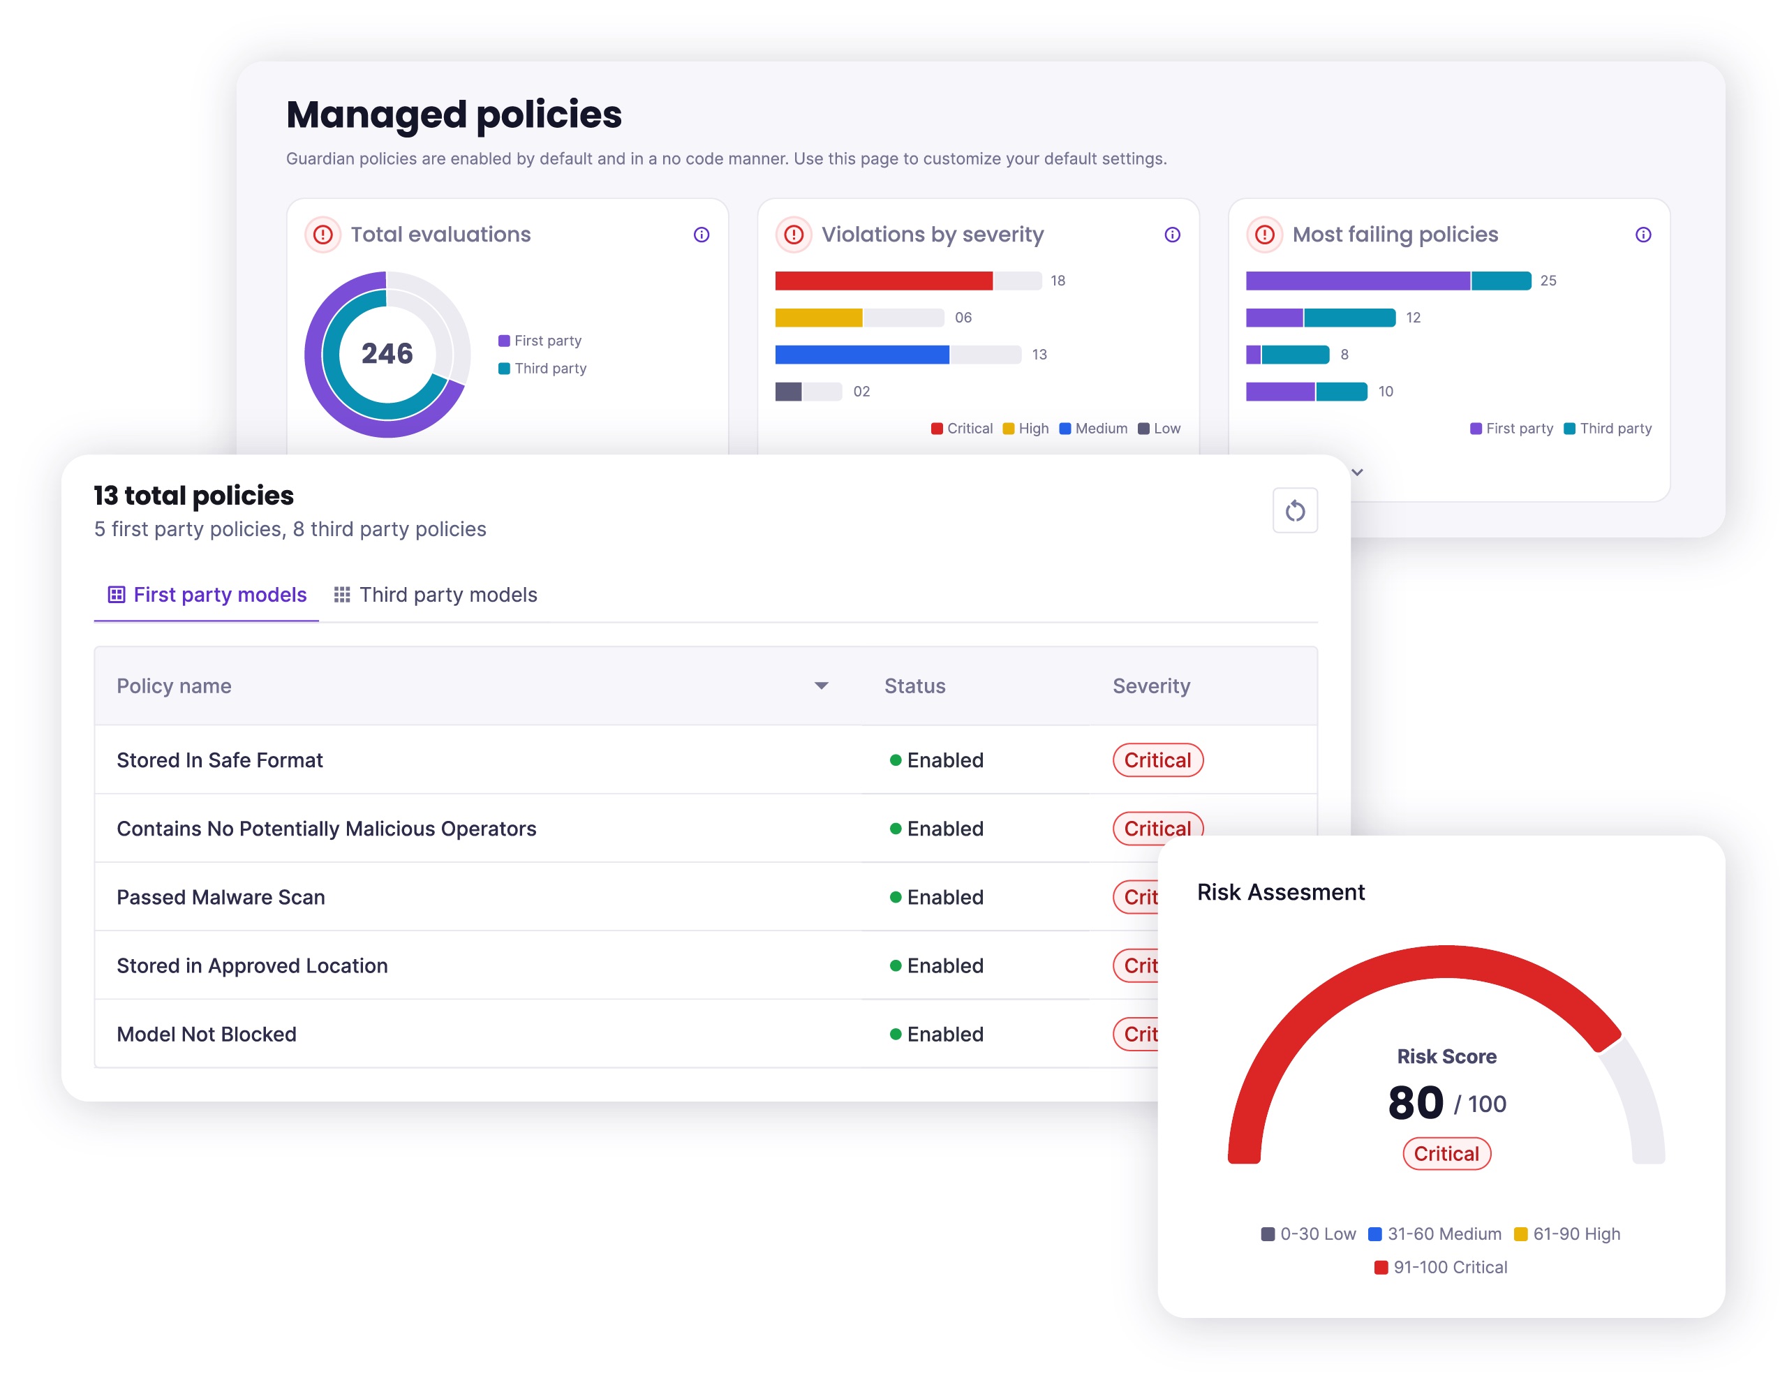Click the red Critical violations bar
Image resolution: width=1787 pixels, height=1378 pixels.
[883, 281]
